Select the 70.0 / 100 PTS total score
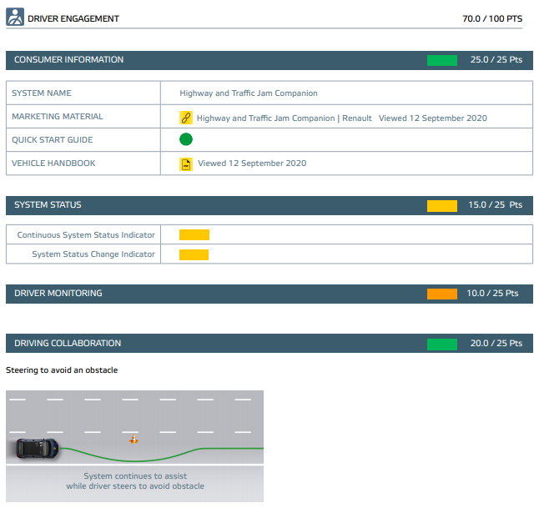 [492, 18]
